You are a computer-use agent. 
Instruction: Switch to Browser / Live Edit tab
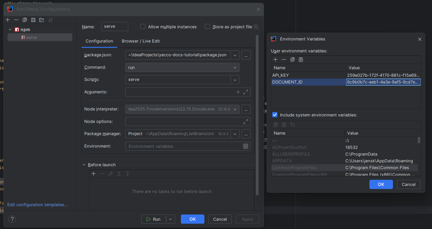pos(141,41)
